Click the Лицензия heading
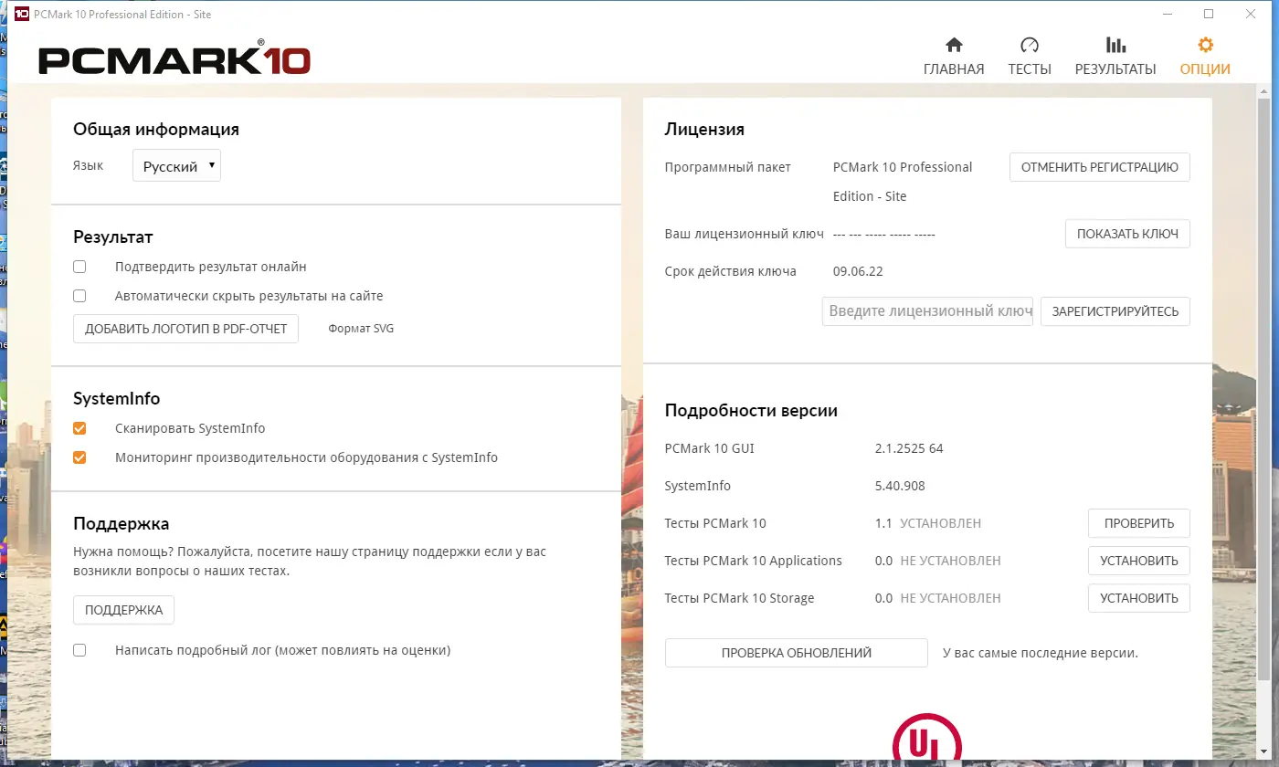1279x767 pixels. (x=704, y=129)
